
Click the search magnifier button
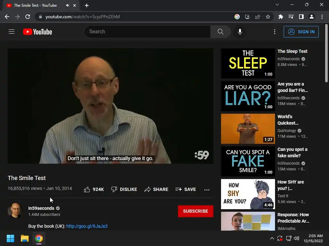point(220,32)
